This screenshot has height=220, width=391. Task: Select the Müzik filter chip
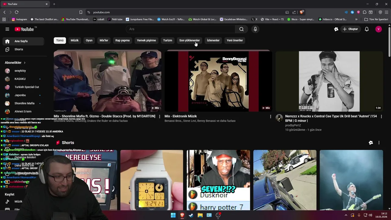pos(75,40)
